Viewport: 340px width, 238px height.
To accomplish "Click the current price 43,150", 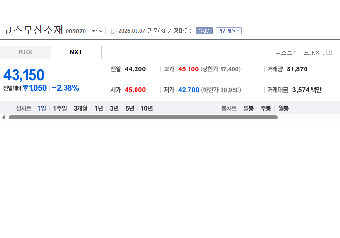I will tap(24, 75).
